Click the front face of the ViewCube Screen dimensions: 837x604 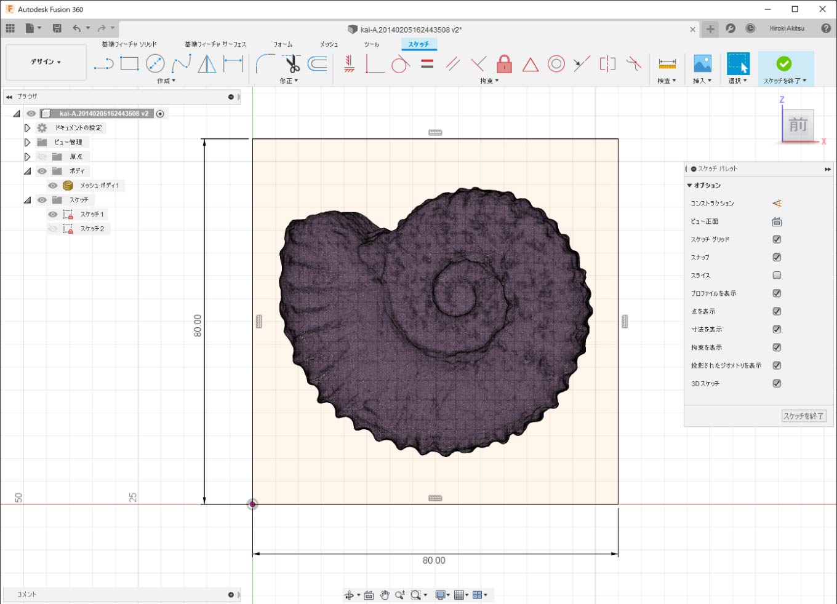point(798,125)
